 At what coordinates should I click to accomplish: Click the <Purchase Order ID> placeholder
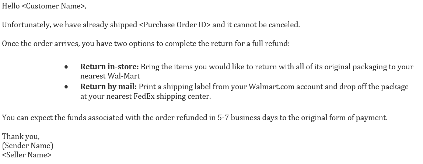click(x=175, y=25)
